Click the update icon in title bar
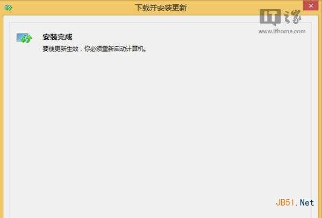 (8, 8)
